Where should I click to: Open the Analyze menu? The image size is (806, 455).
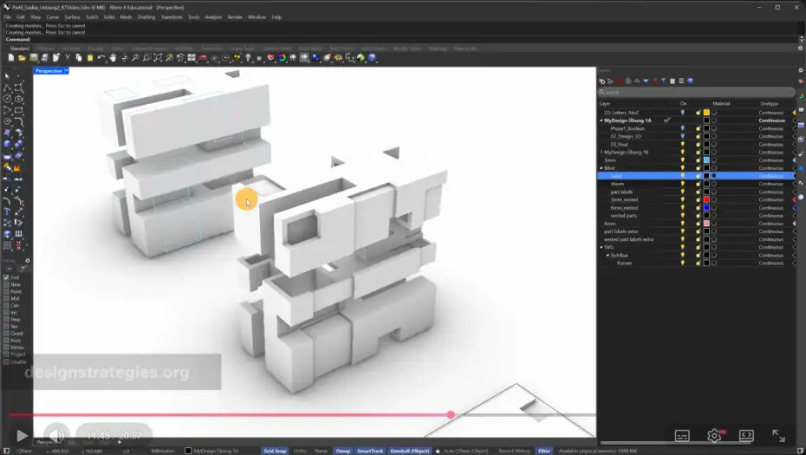pyautogui.click(x=213, y=17)
